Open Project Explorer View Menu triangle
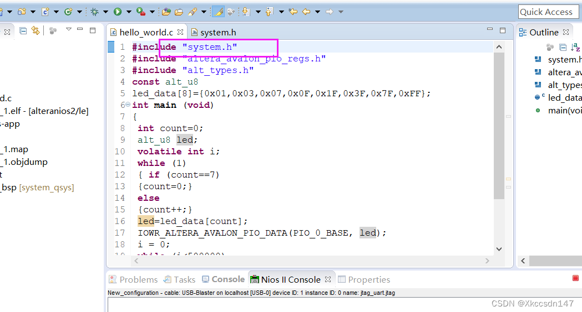Screen dimensions: 582x312 [69, 29]
